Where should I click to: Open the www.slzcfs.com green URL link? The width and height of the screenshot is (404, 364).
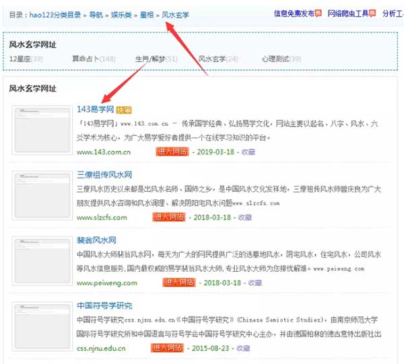pos(102,217)
